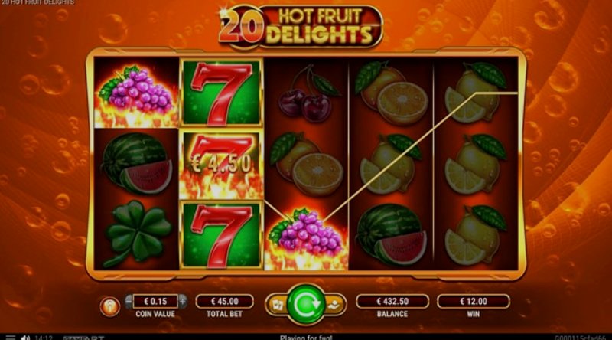Spin the reels with green button
Screen dimensions: 612x340
click(x=307, y=305)
